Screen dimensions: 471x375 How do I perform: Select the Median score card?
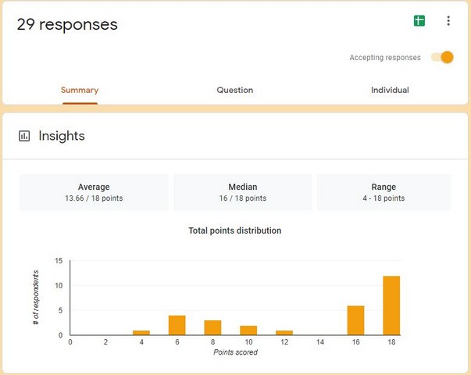[242, 192]
